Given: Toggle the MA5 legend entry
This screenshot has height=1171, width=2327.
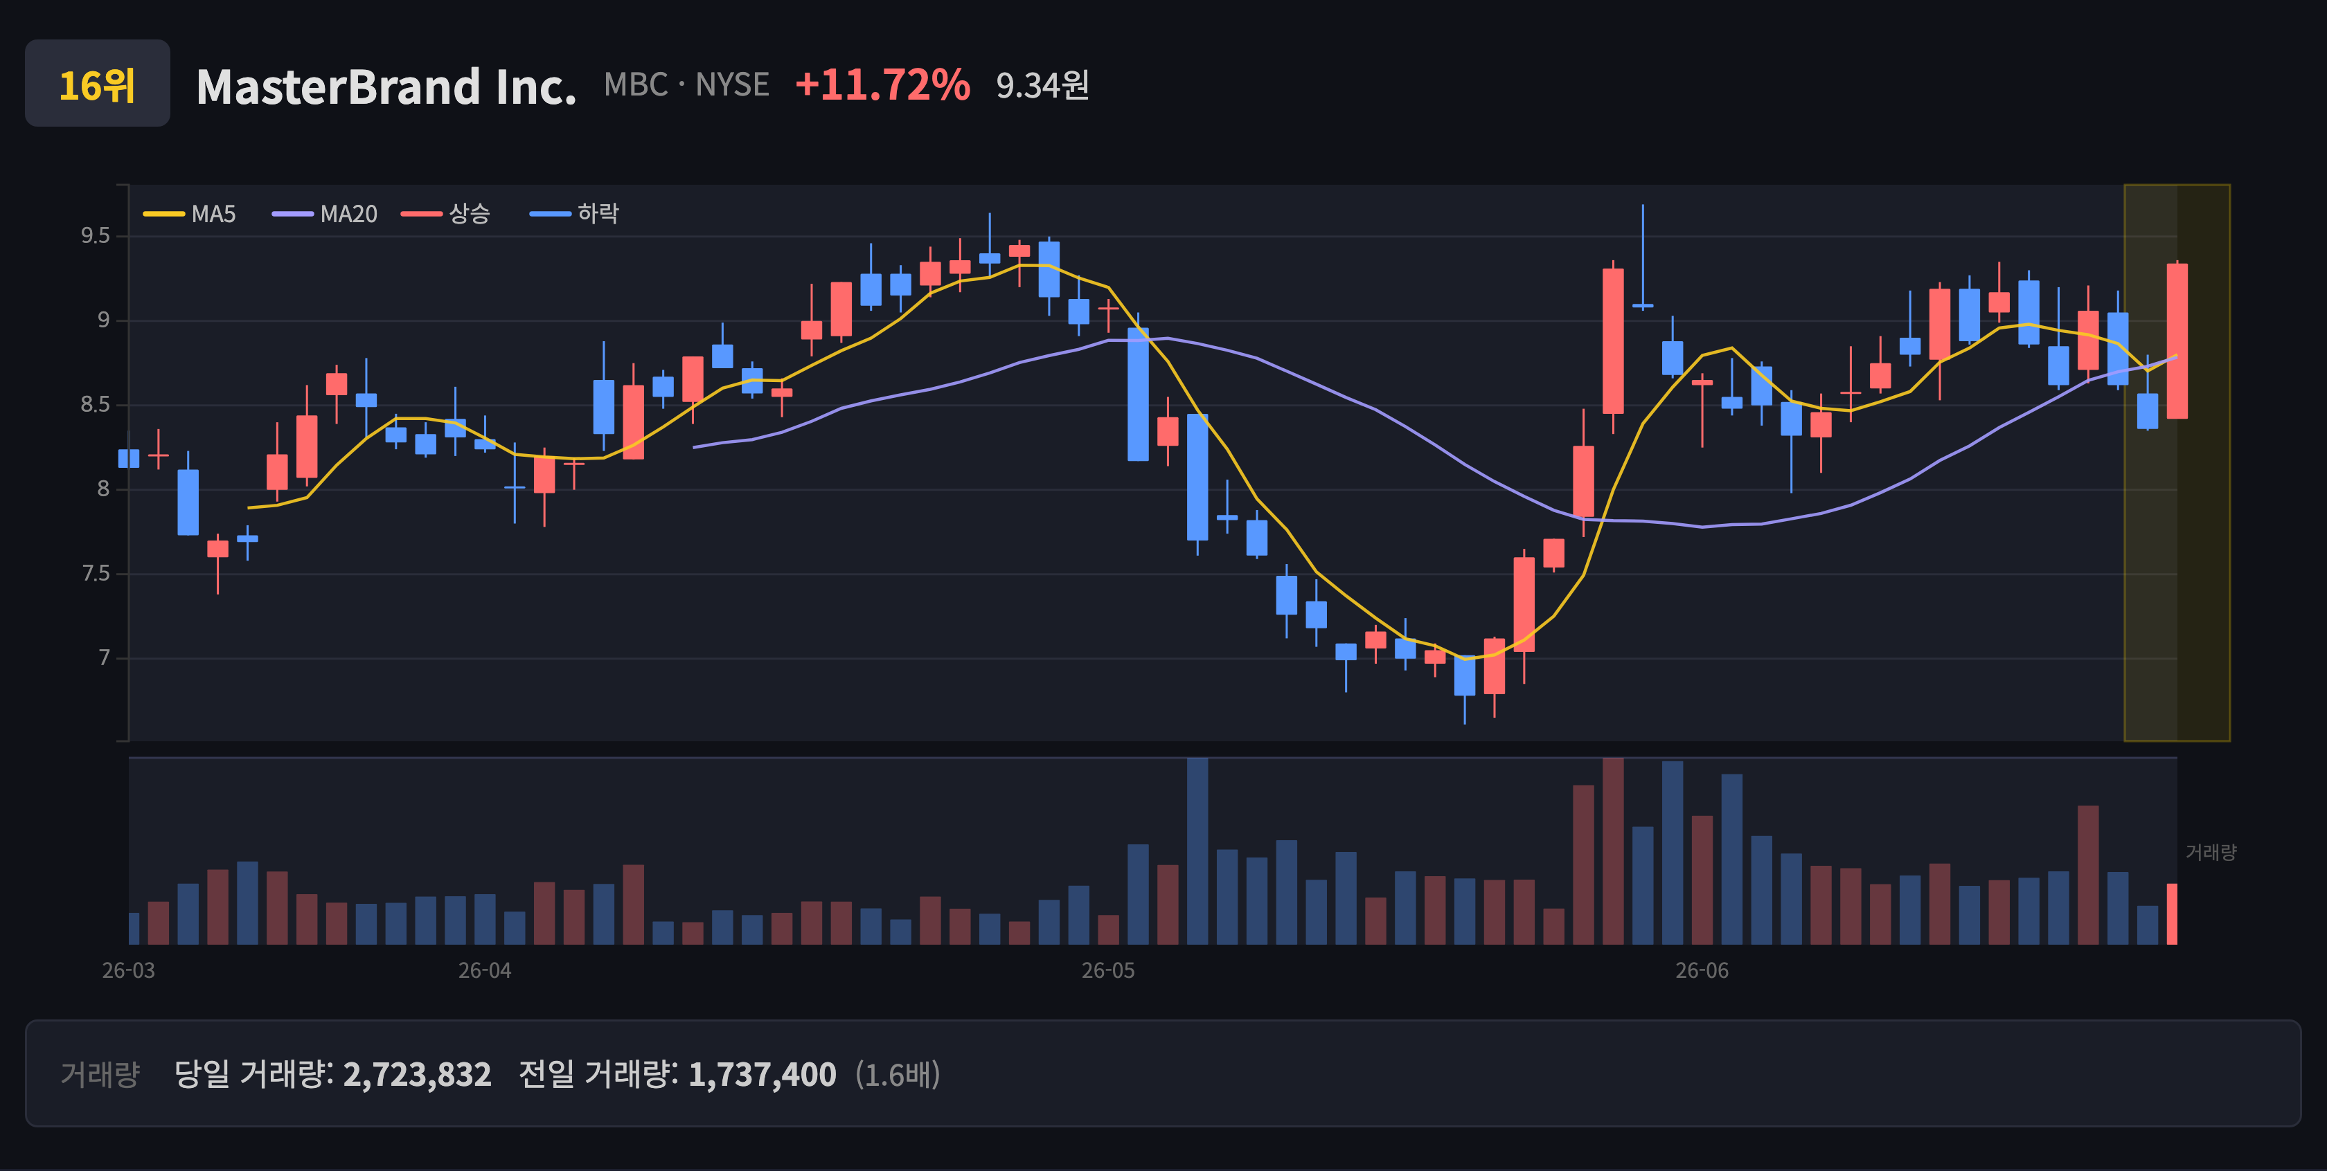Looking at the screenshot, I should (190, 214).
